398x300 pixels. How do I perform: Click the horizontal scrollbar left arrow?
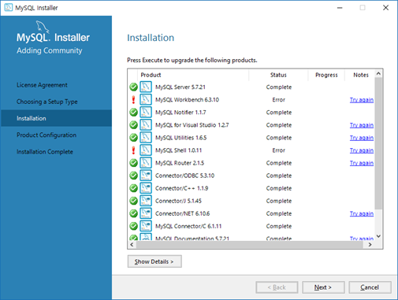point(132,245)
